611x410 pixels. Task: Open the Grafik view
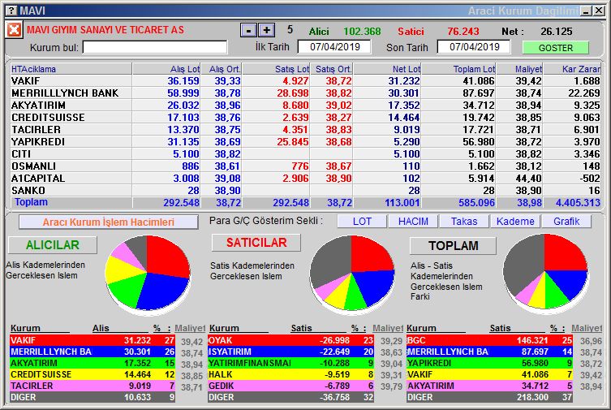coord(566,222)
